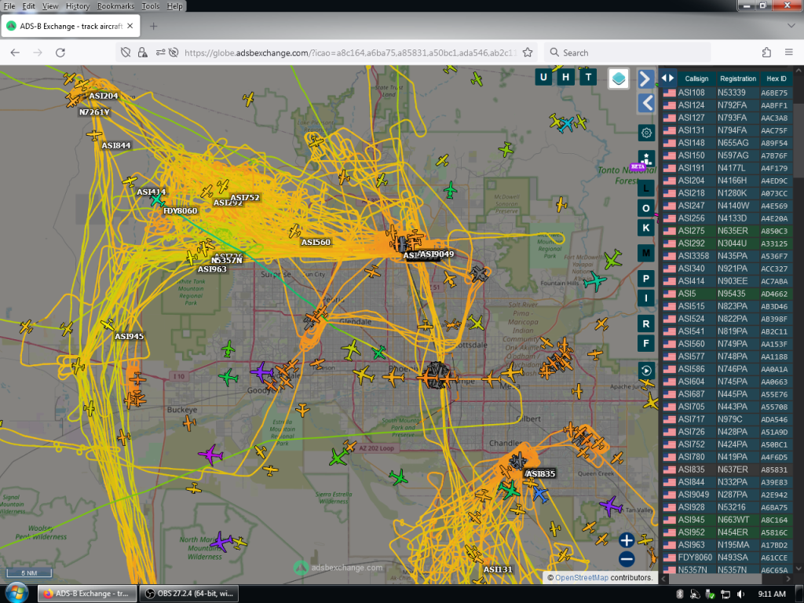804x603 pixels.
Task: Sort aircraft list by Hex ID
Action: point(777,79)
